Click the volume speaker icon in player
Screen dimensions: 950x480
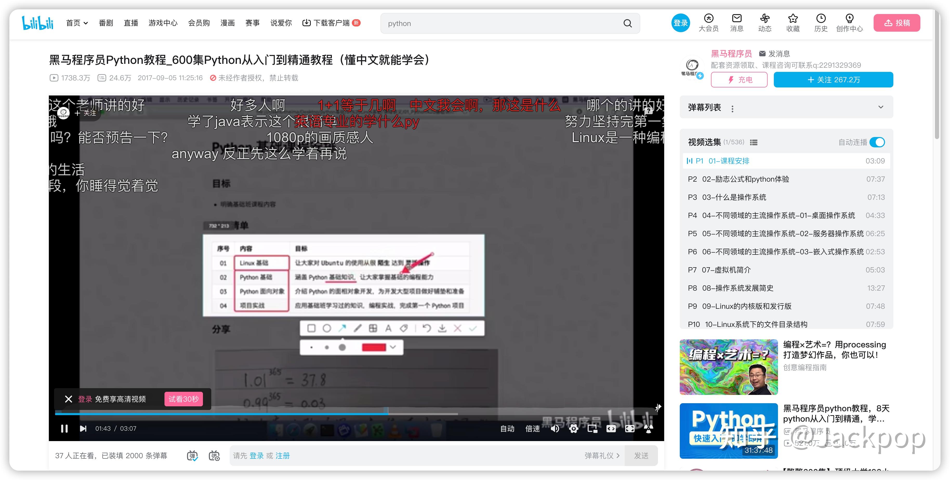tap(555, 428)
